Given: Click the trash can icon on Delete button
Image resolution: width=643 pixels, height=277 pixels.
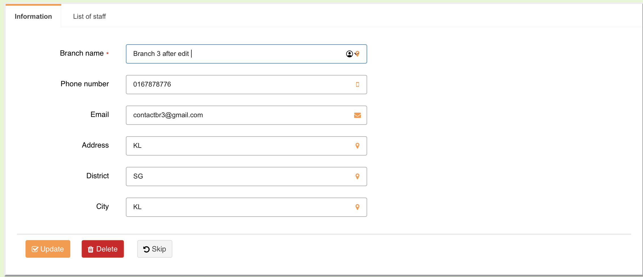Looking at the screenshot, I should (91, 249).
